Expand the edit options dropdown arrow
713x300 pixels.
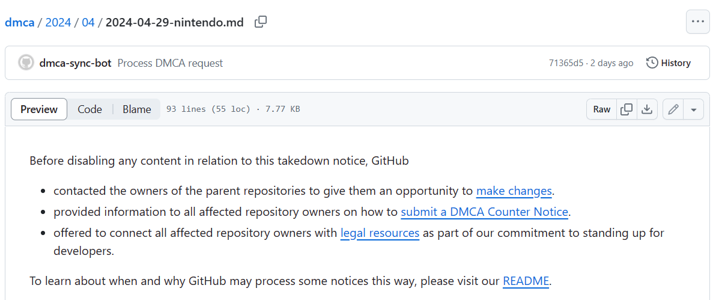point(694,109)
